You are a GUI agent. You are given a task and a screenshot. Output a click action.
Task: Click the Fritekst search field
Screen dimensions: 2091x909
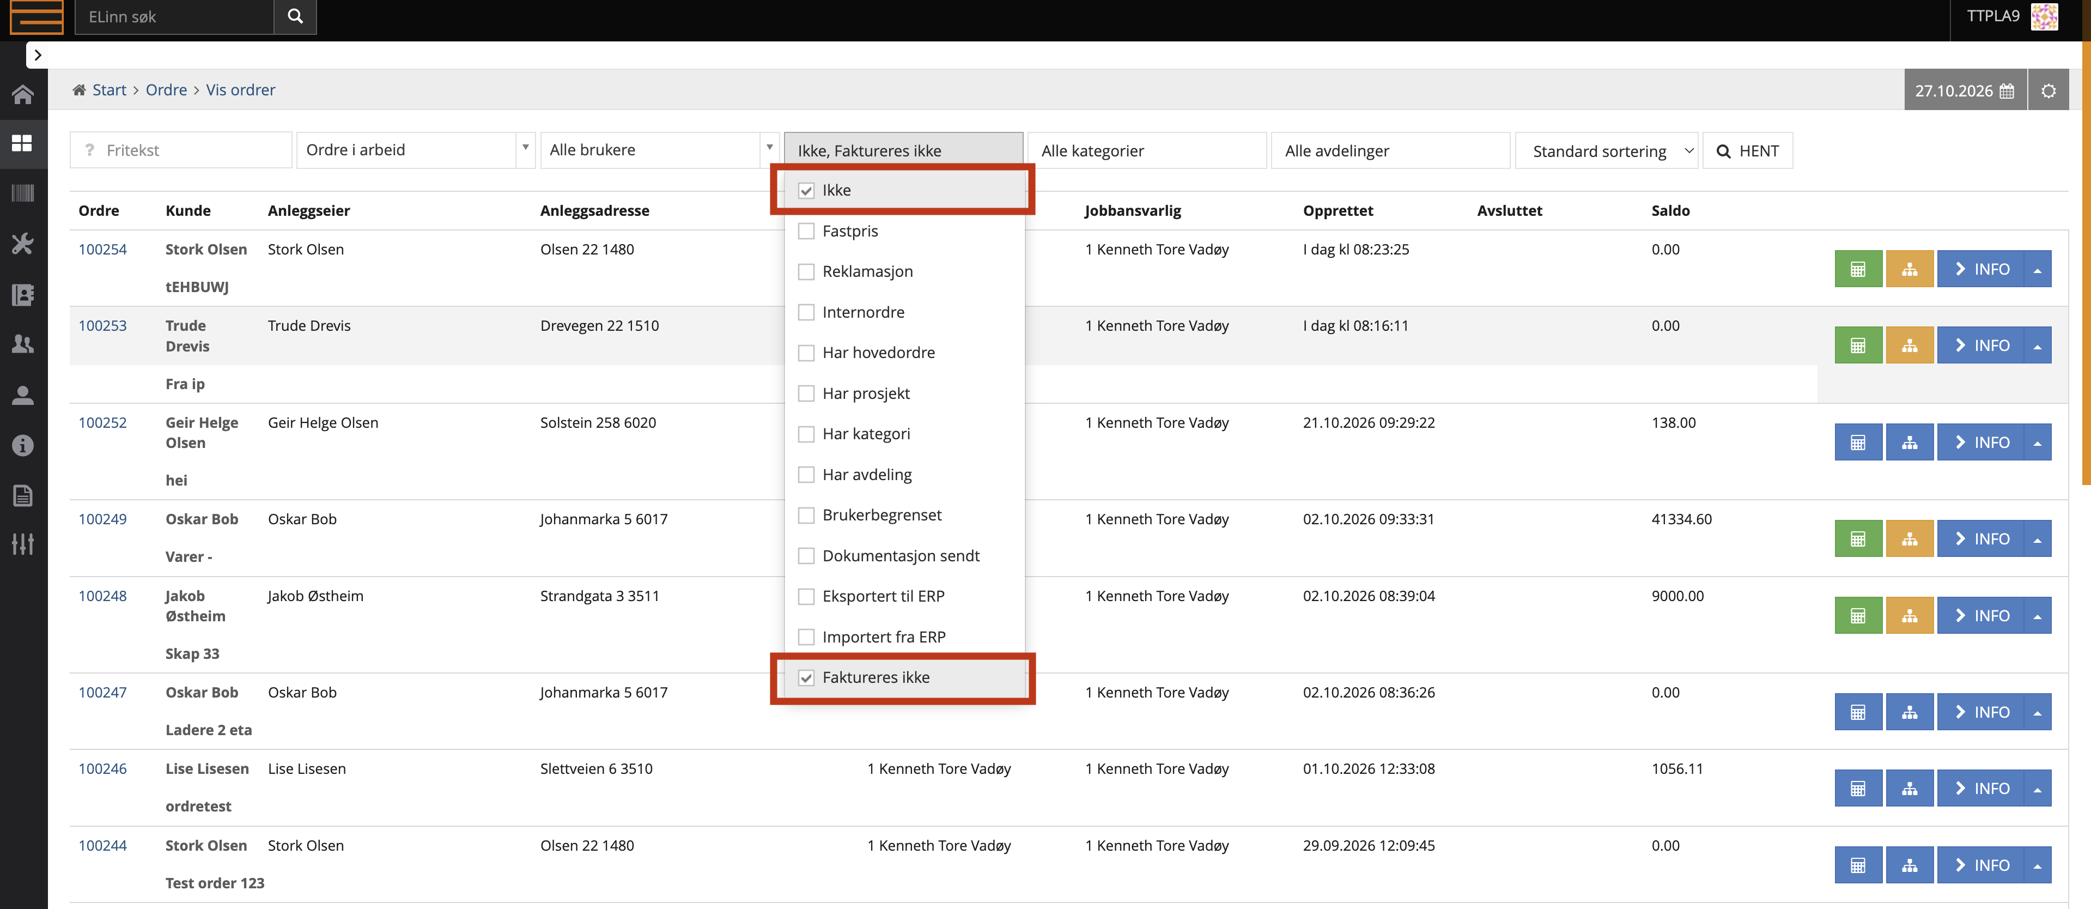[x=181, y=150]
